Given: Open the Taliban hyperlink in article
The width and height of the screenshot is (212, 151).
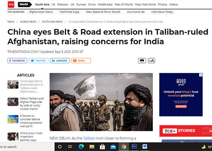Looking at the screenshot, I should pos(89,138).
